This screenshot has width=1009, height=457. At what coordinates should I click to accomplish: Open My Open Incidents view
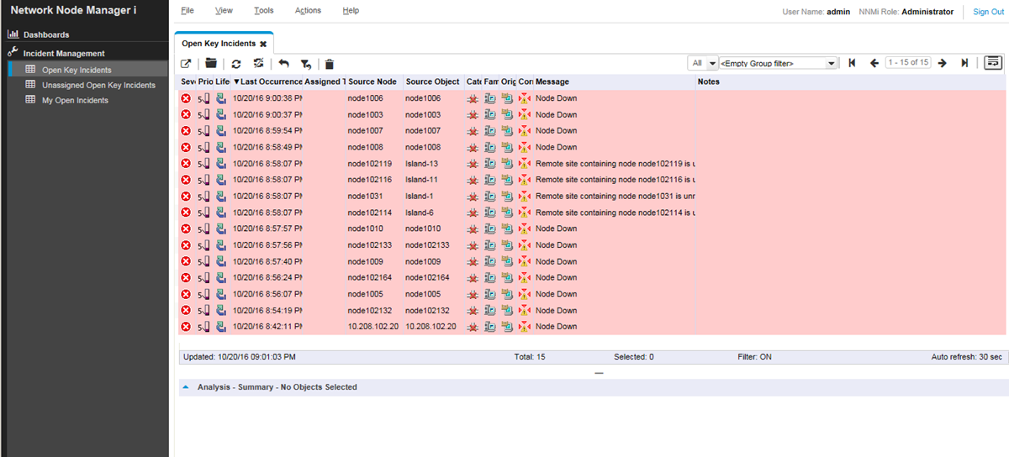coord(75,100)
